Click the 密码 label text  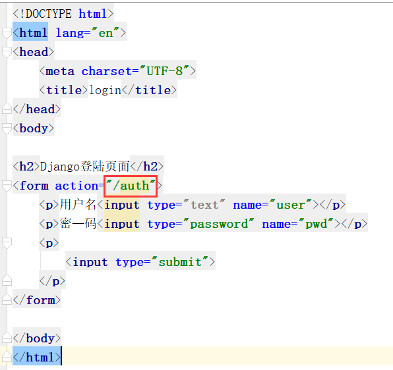[x=78, y=224]
